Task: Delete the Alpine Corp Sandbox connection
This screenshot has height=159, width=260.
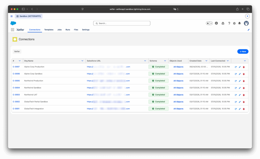Action: tap(244, 74)
